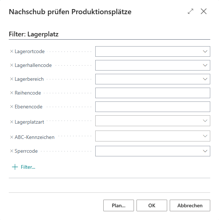The image size is (219, 220).
Task: Remove the Lagerhallencode filter via X icon
Action: click(12, 65)
